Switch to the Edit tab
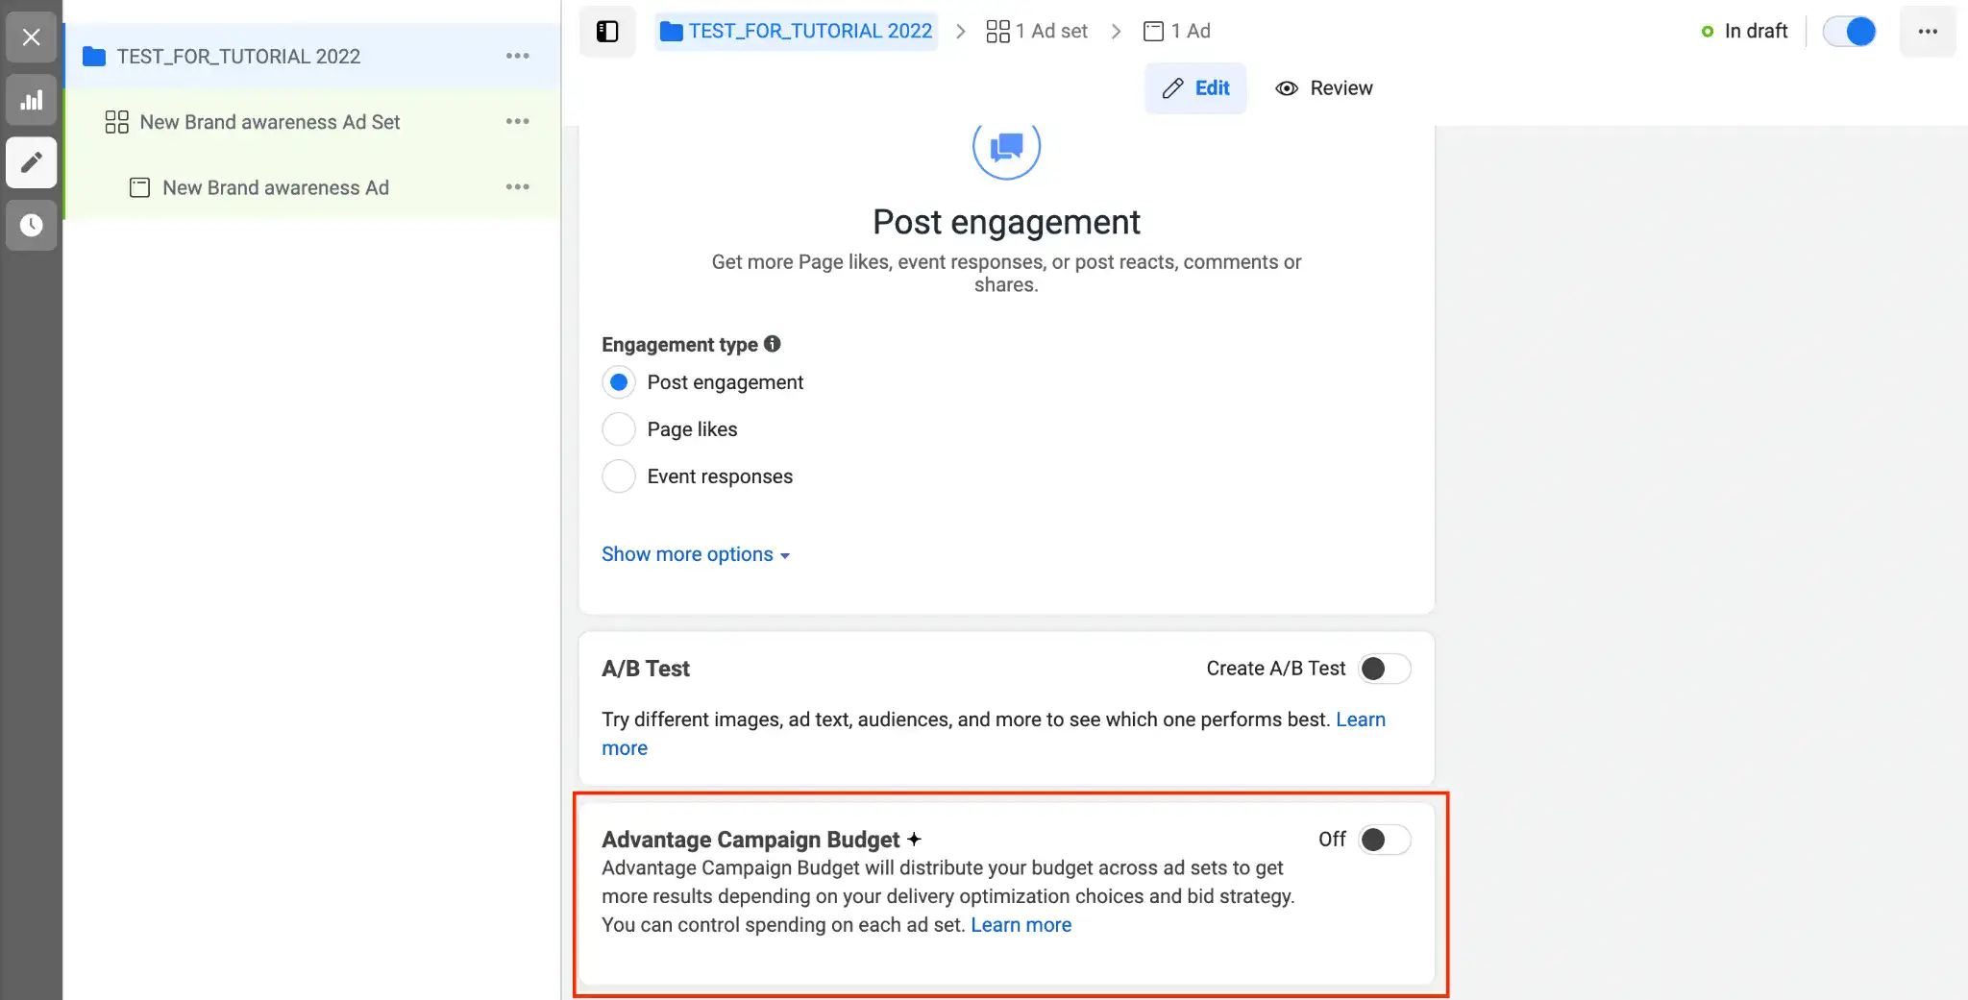This screenshot has height=1000, width=1968. coord(1195,87)
